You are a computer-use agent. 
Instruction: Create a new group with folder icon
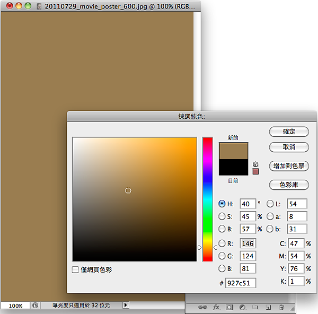click(255, 307)
